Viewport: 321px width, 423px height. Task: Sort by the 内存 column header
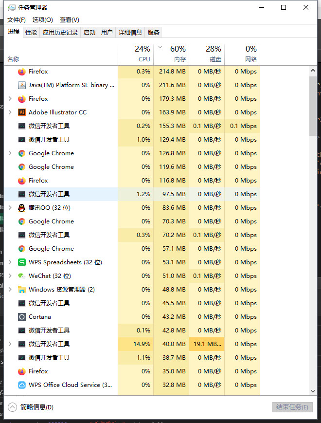(171, 54)
